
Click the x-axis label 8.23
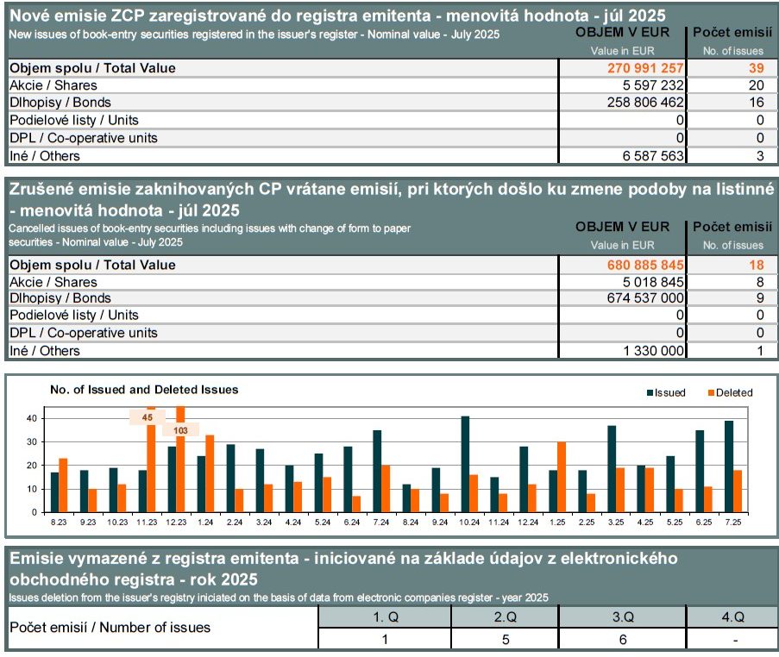pos(59,522)
